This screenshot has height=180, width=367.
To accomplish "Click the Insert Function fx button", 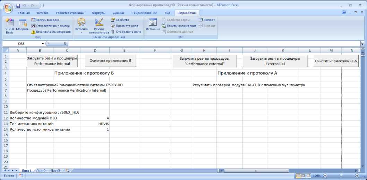I will pos(65,44).
